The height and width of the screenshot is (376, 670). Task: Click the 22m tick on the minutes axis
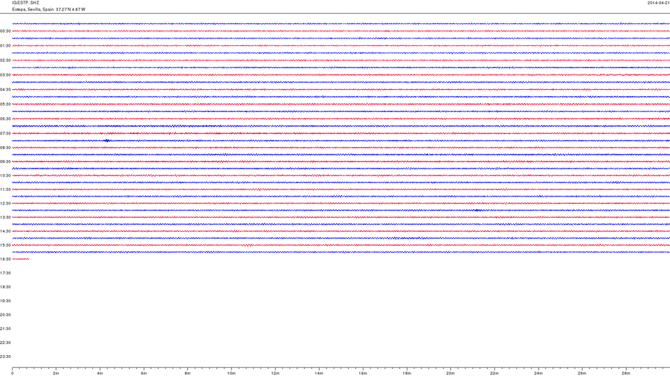(494, 373)
